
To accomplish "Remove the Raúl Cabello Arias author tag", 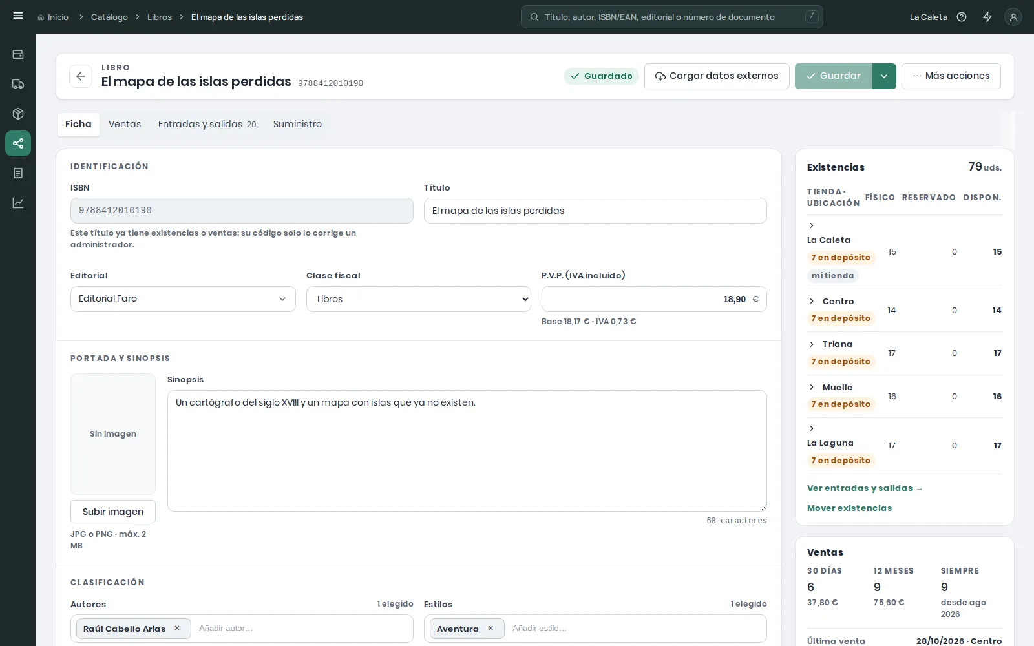I will point(177,628).
